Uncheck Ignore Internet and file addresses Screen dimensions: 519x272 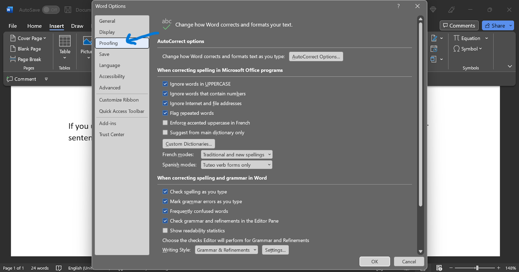(165, 103)
